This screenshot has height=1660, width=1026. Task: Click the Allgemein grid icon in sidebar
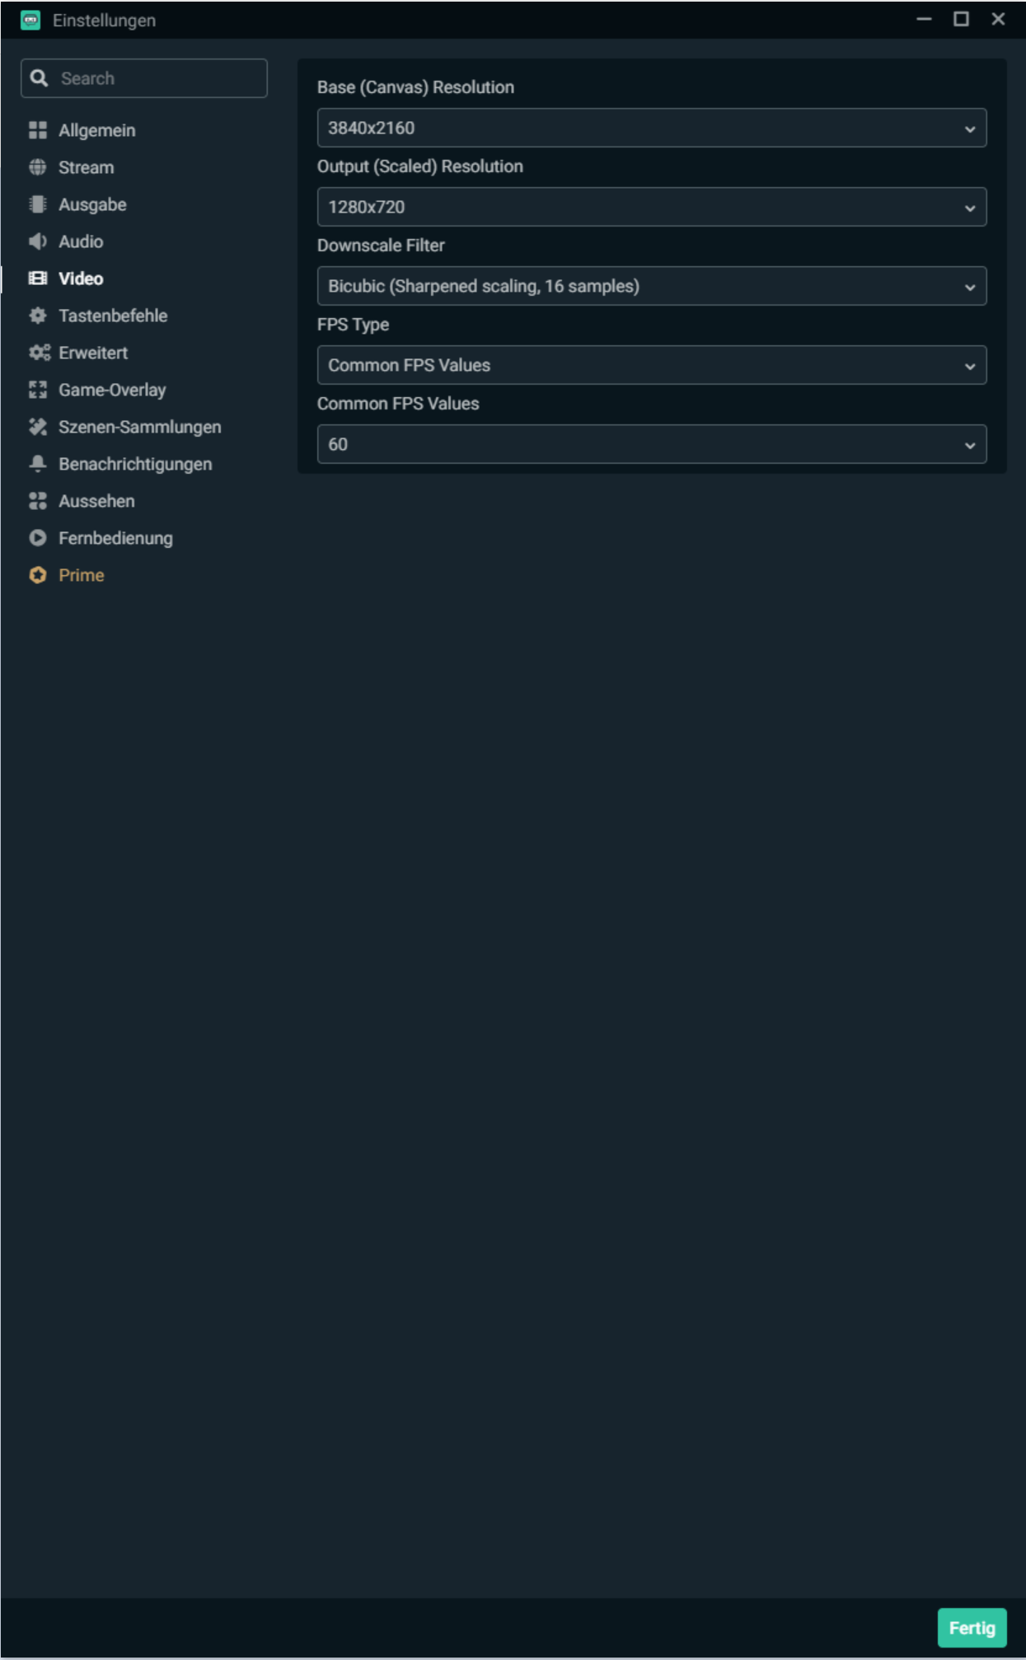pyautogui.click(x=38, y=130)
